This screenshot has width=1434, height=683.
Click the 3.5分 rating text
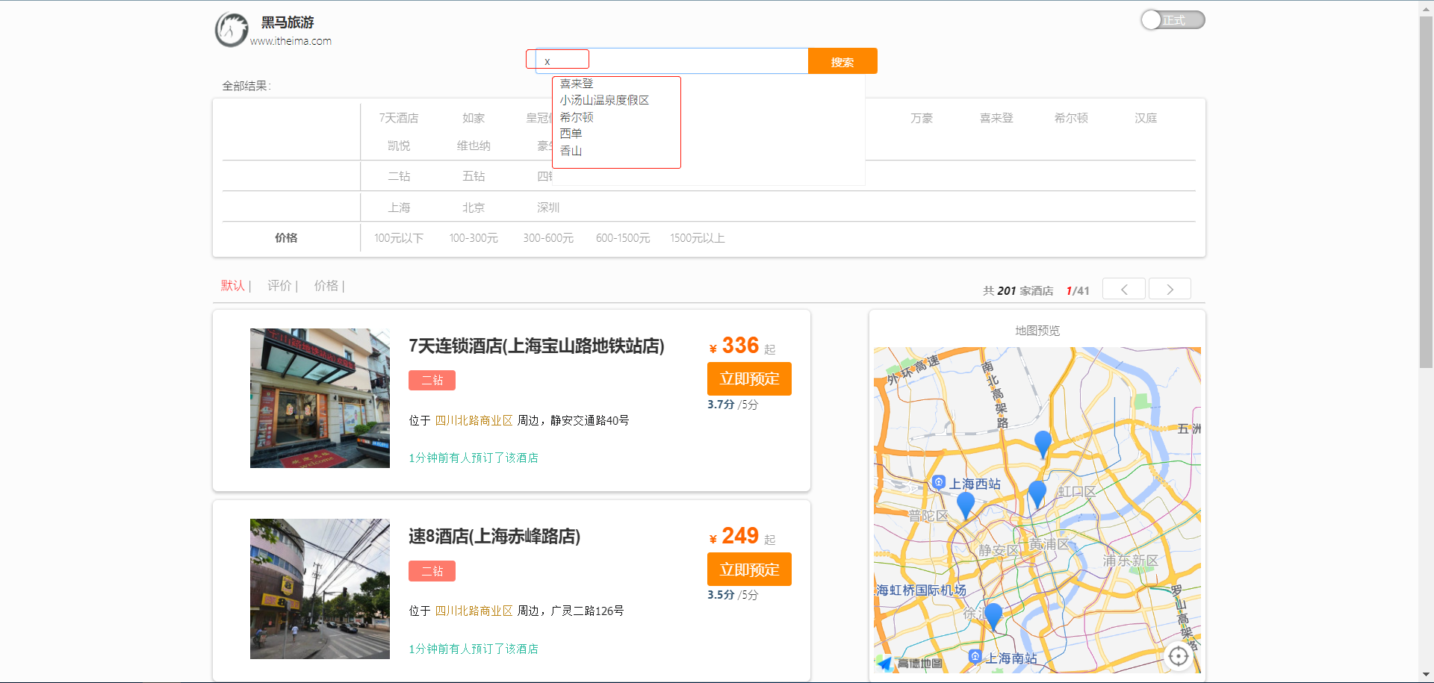[721, 595]
